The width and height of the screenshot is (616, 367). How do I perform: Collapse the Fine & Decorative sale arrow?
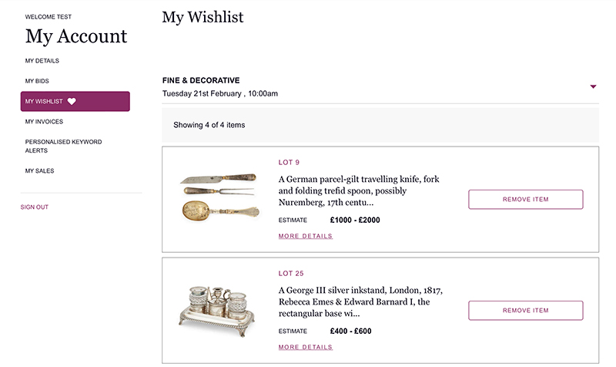pos(593,86)
